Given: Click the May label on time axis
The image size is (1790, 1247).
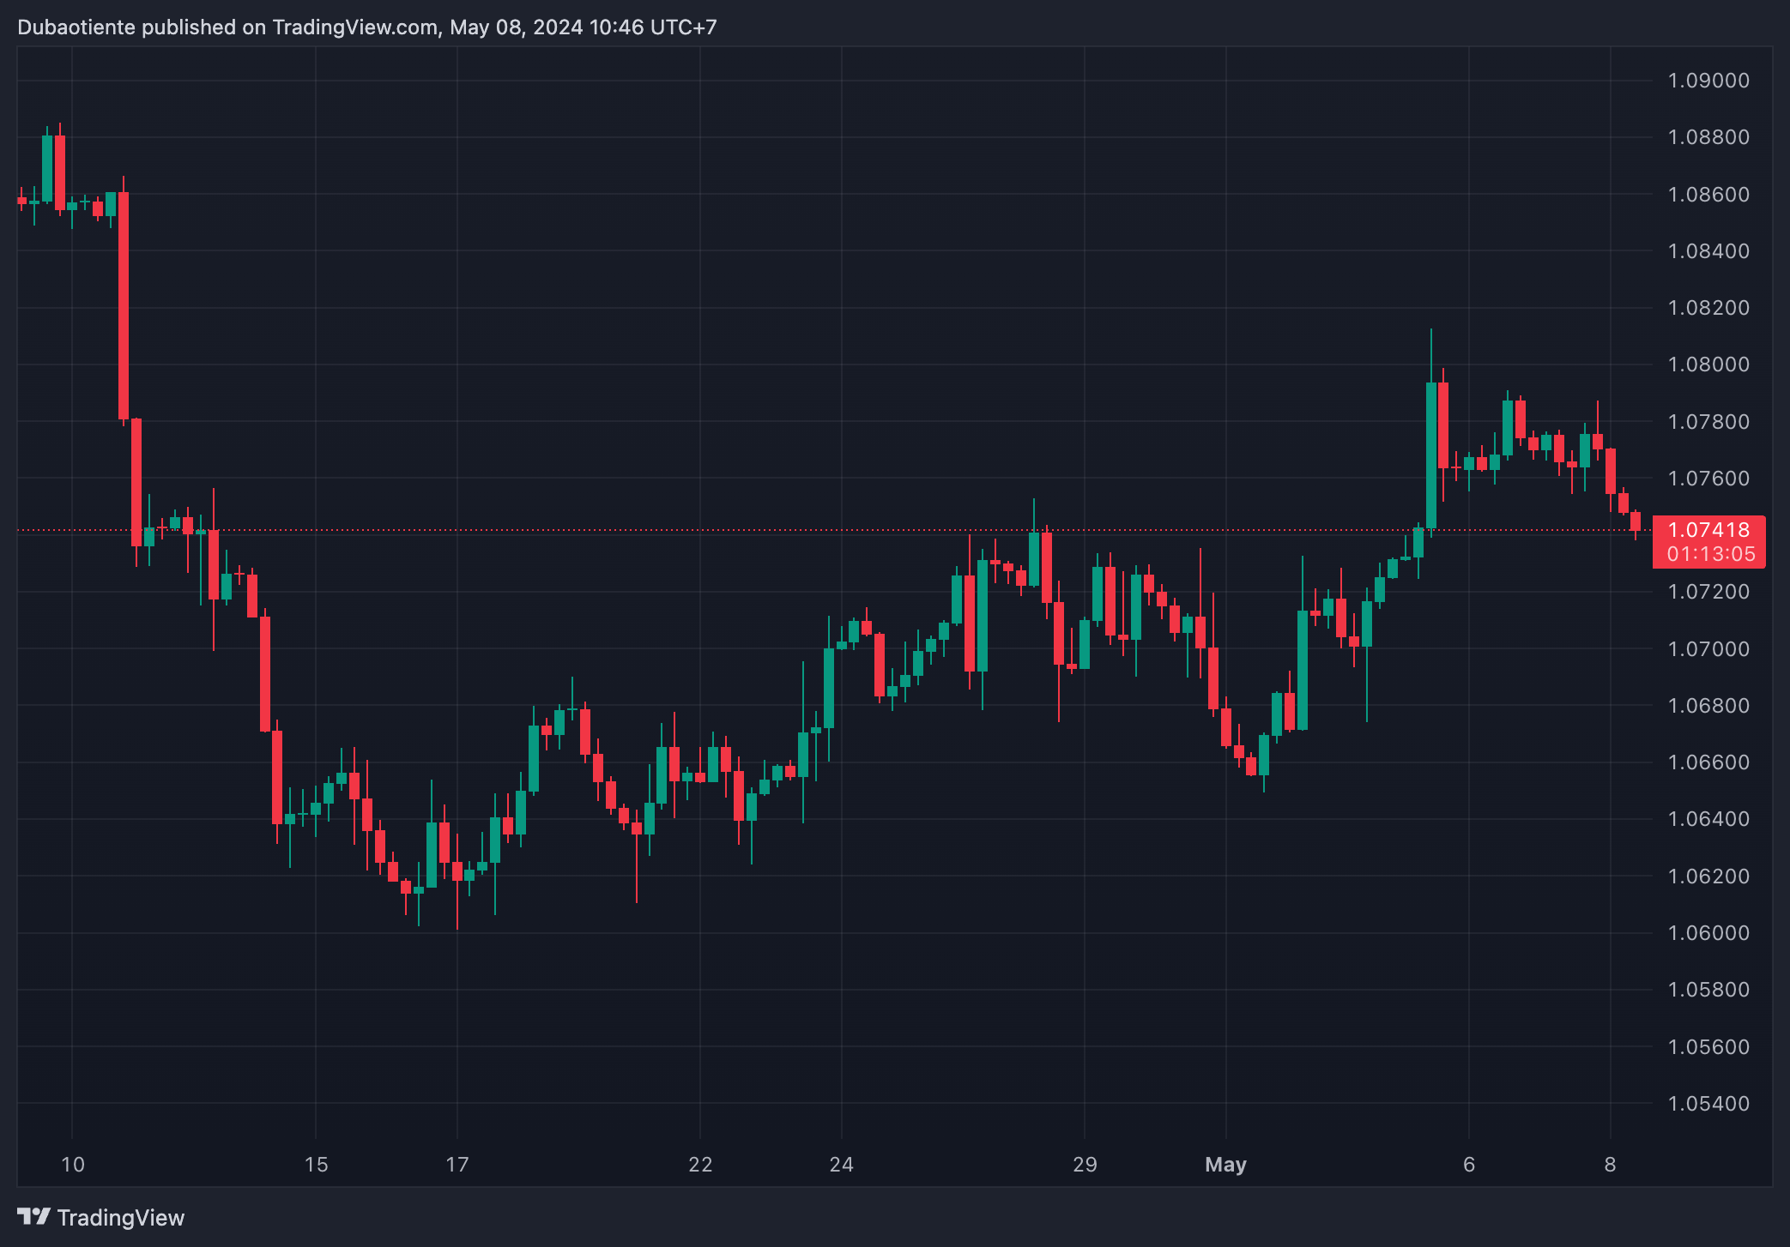Looking at the screenshot, I should 1225,1165.
